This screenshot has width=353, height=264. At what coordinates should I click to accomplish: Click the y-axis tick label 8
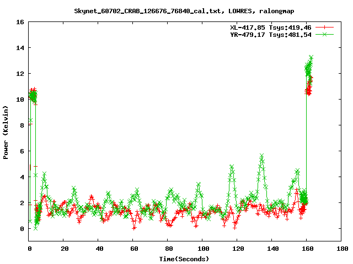pos(22,125)
